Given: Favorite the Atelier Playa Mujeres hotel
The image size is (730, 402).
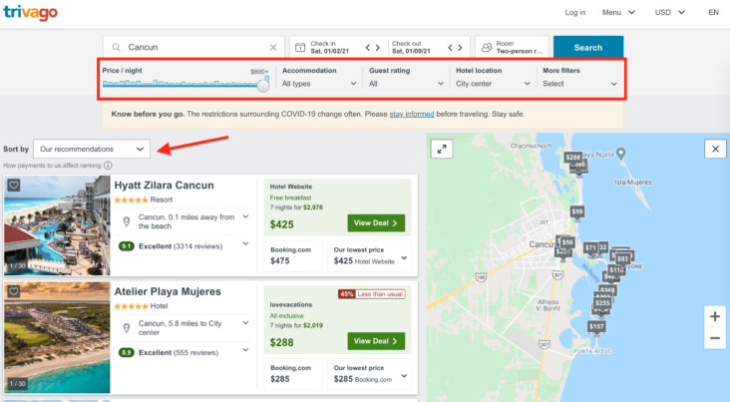Looking at the screenshot, I should [x=14, y=291].
